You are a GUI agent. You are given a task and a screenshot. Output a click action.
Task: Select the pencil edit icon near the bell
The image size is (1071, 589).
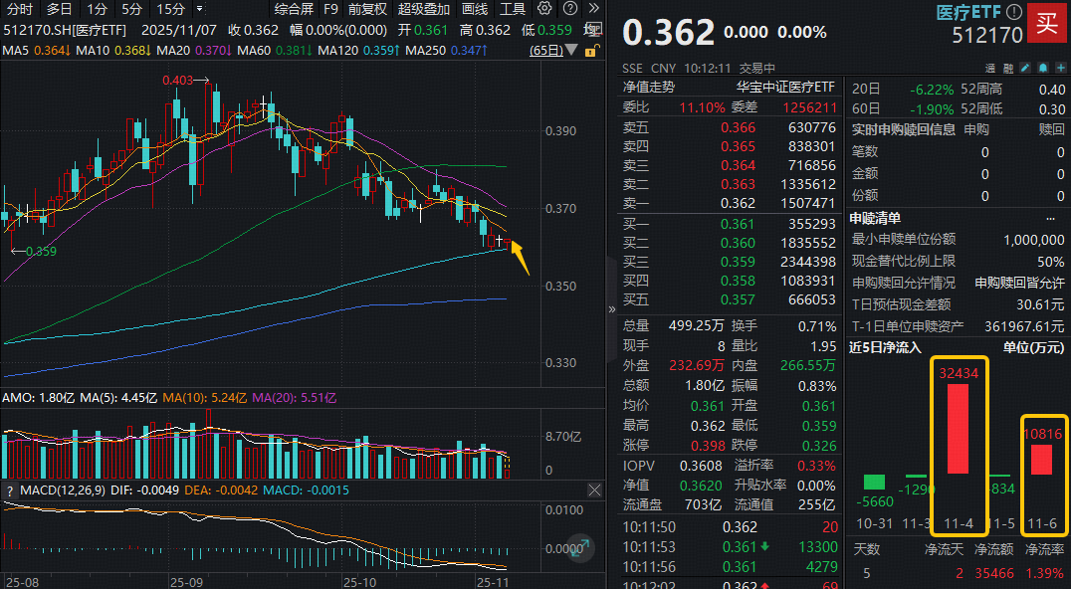click(1025, 68)
